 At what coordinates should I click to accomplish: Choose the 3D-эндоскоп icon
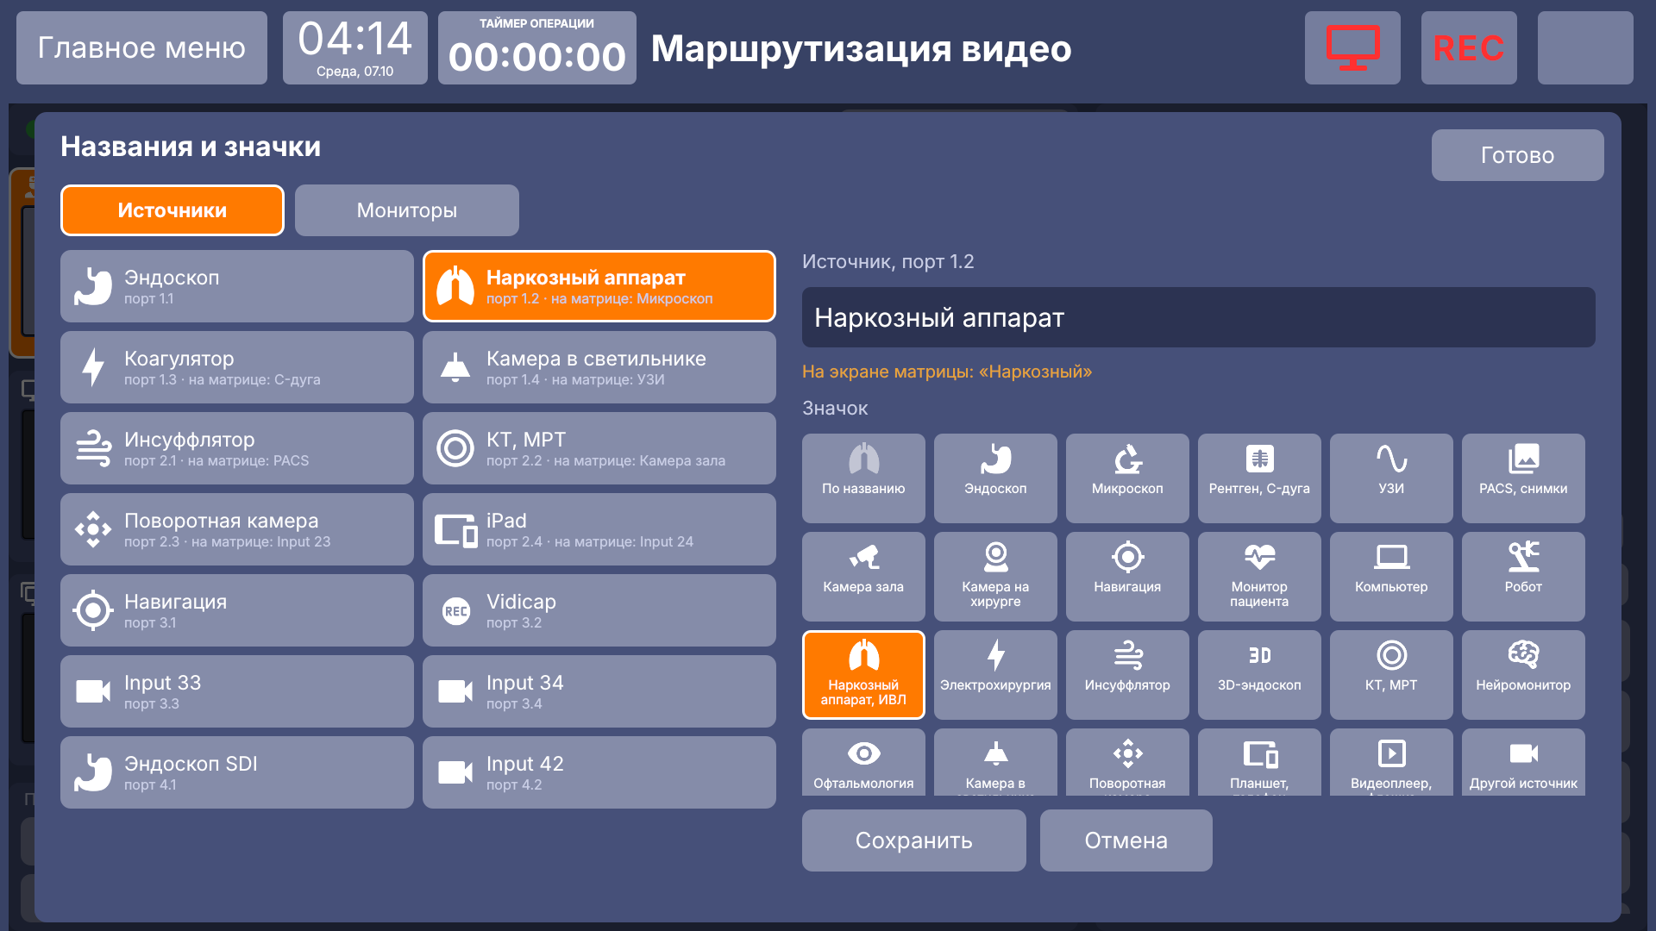pyautogui.click(x=1259, y=674)
